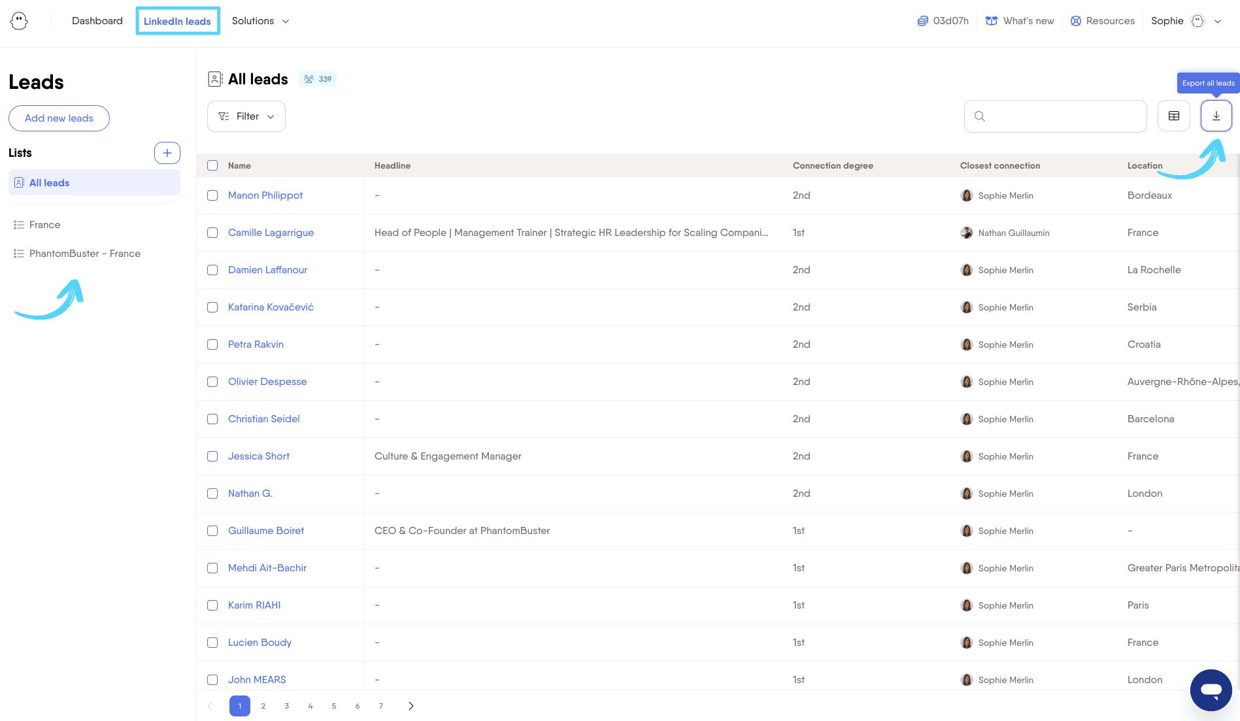Select the PhantomBuster - France list
This screenshot has height=721, width=1240.
[85, 254]
